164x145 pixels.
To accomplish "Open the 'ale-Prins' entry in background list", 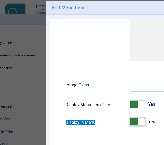I will click(7, 132).
